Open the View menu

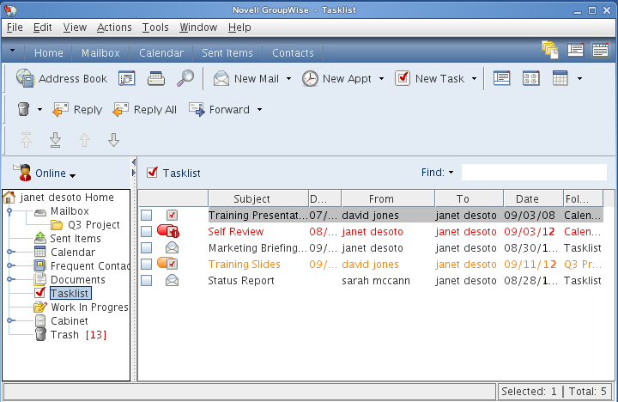tap(75, 27)
